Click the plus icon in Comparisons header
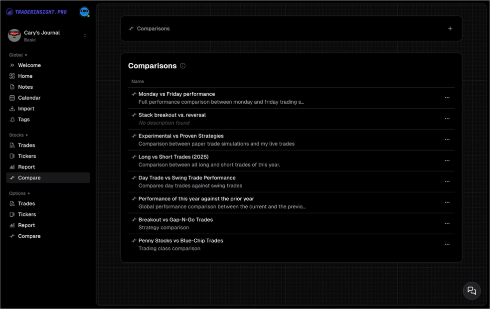 [x=450, y=28]
